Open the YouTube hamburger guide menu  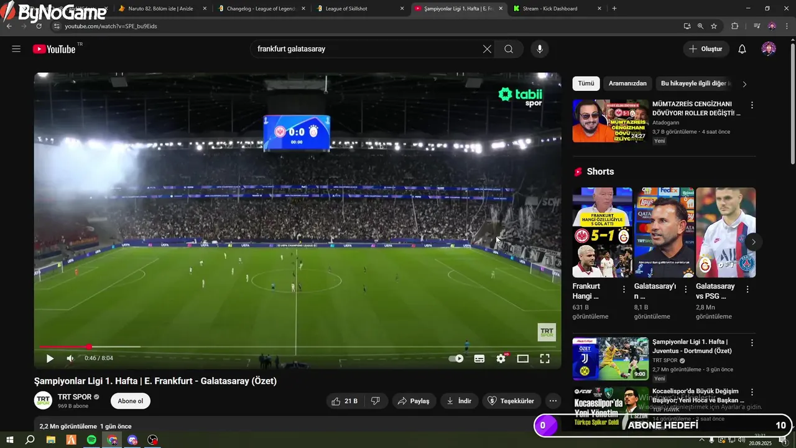tap(16, 49)
